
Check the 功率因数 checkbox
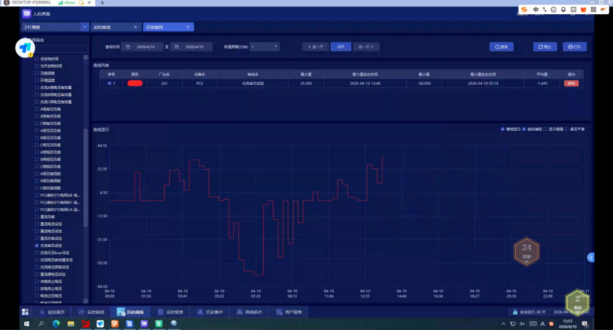[37, 73]
